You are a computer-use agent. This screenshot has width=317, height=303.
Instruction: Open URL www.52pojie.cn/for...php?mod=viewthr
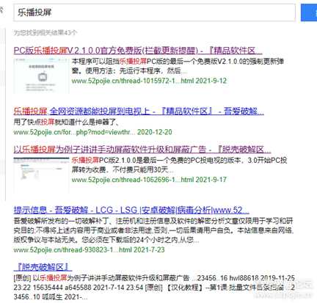(92, 132)
